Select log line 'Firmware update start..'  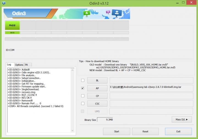click(27, 87)
